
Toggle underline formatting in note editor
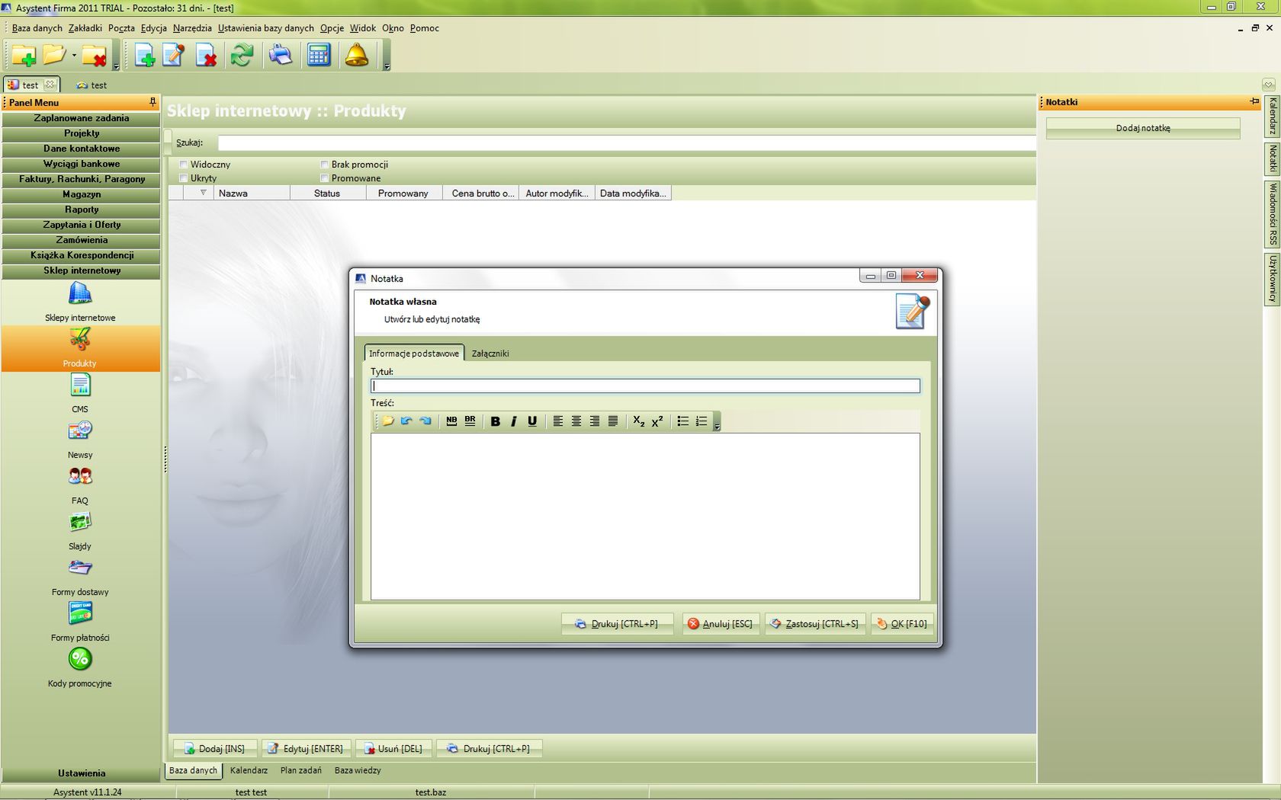[532, 421]
